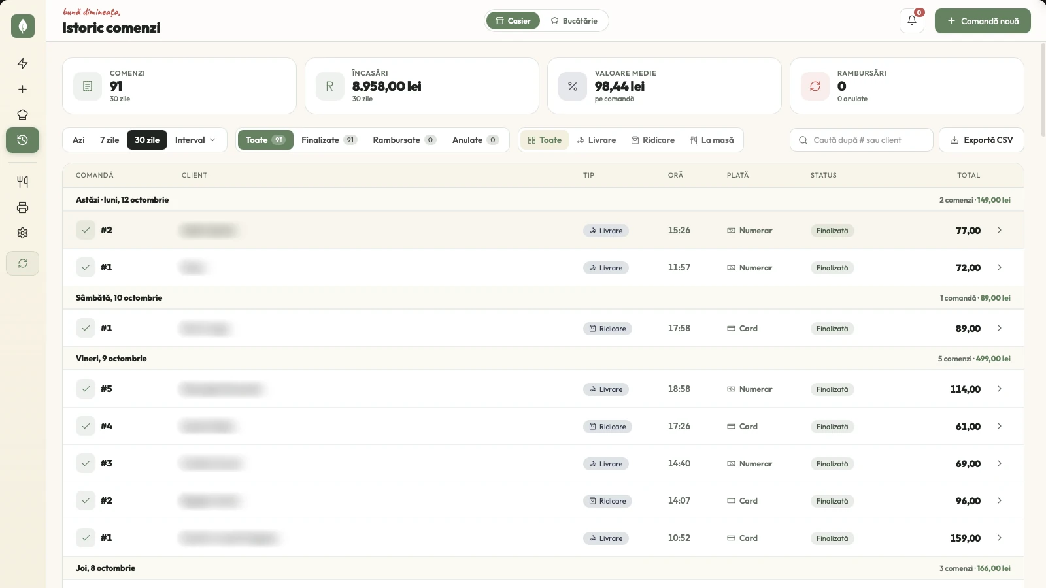Screen dimensions: 1046x588
Task: Select the 7 zile time range
Action: click(x=109, y=140)
